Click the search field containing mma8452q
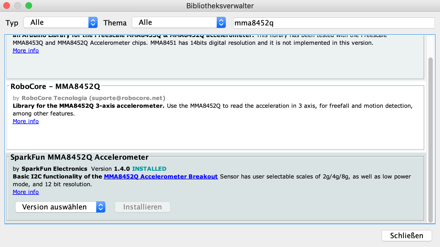The width and height of the screenshot is (440, 247). [334, 23]
